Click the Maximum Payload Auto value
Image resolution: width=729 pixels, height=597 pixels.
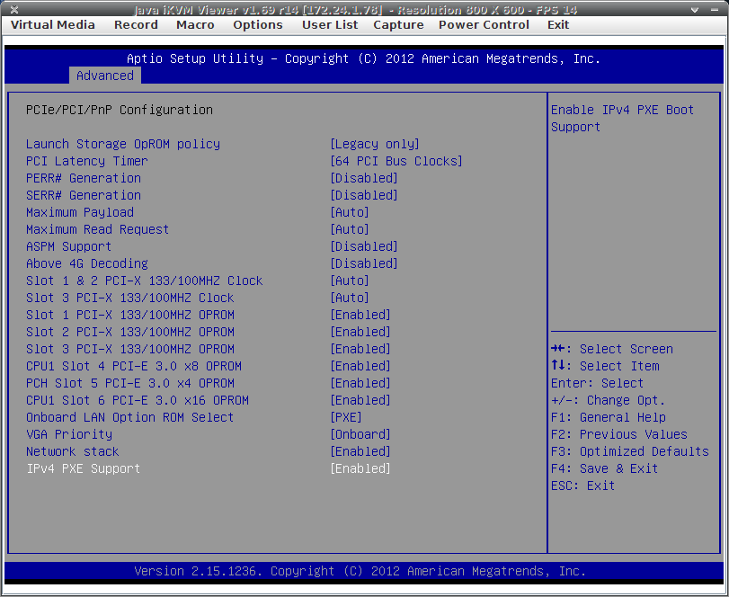[x=350, y=212]
